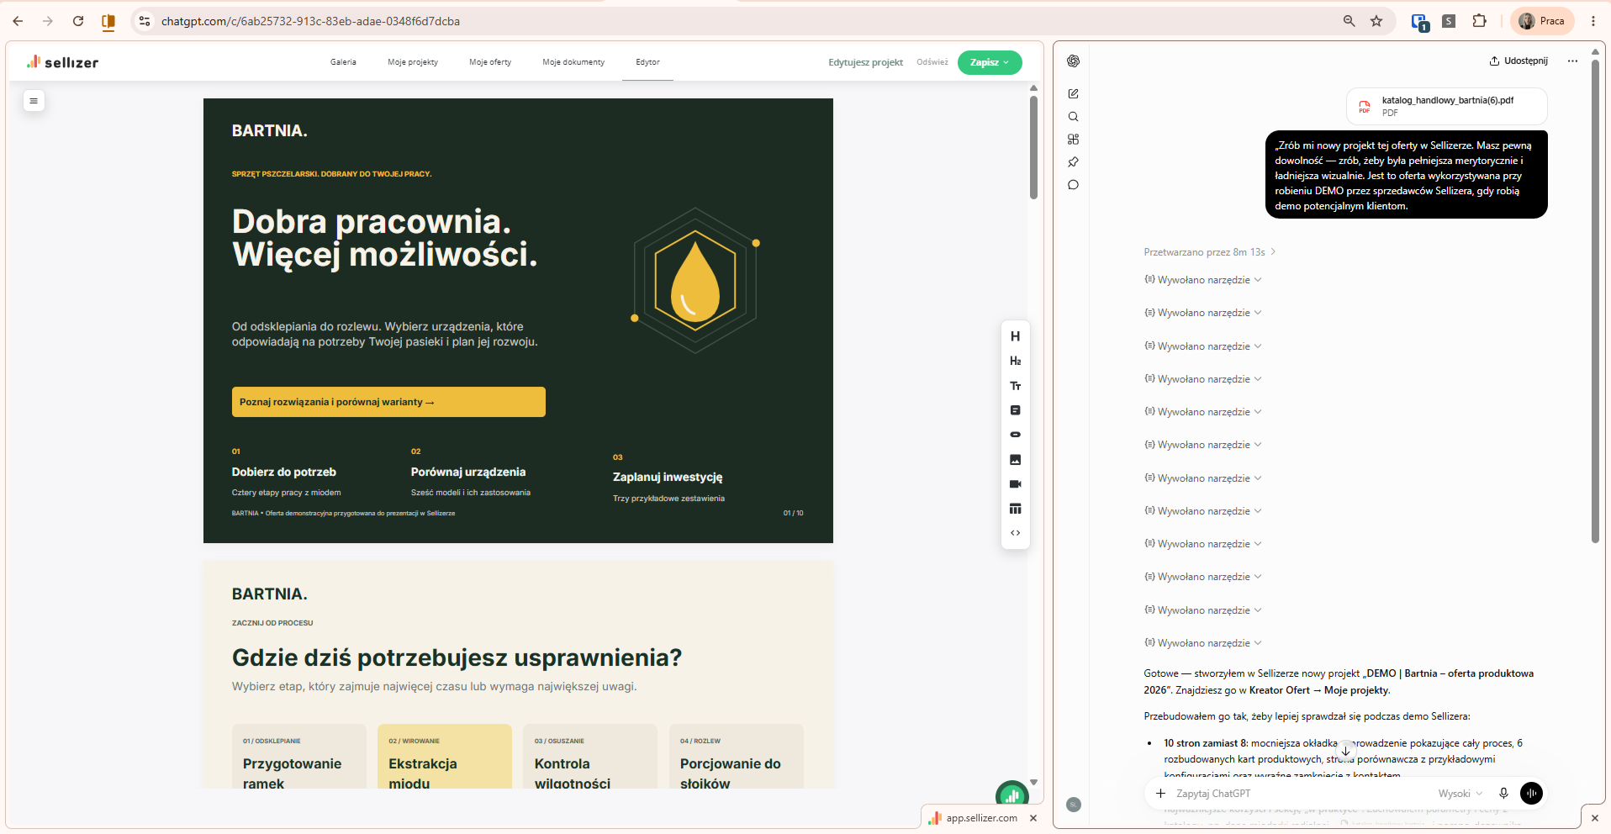This screenshot has width=1611, height=834.
Task: Switch to Moje projekty tab
Action: click(413, 62)
